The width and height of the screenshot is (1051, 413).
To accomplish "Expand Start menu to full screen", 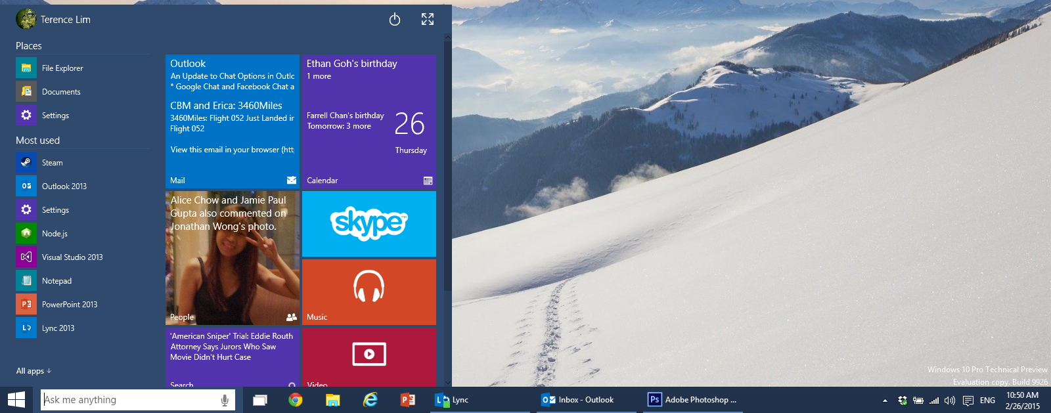I will 428,20.
